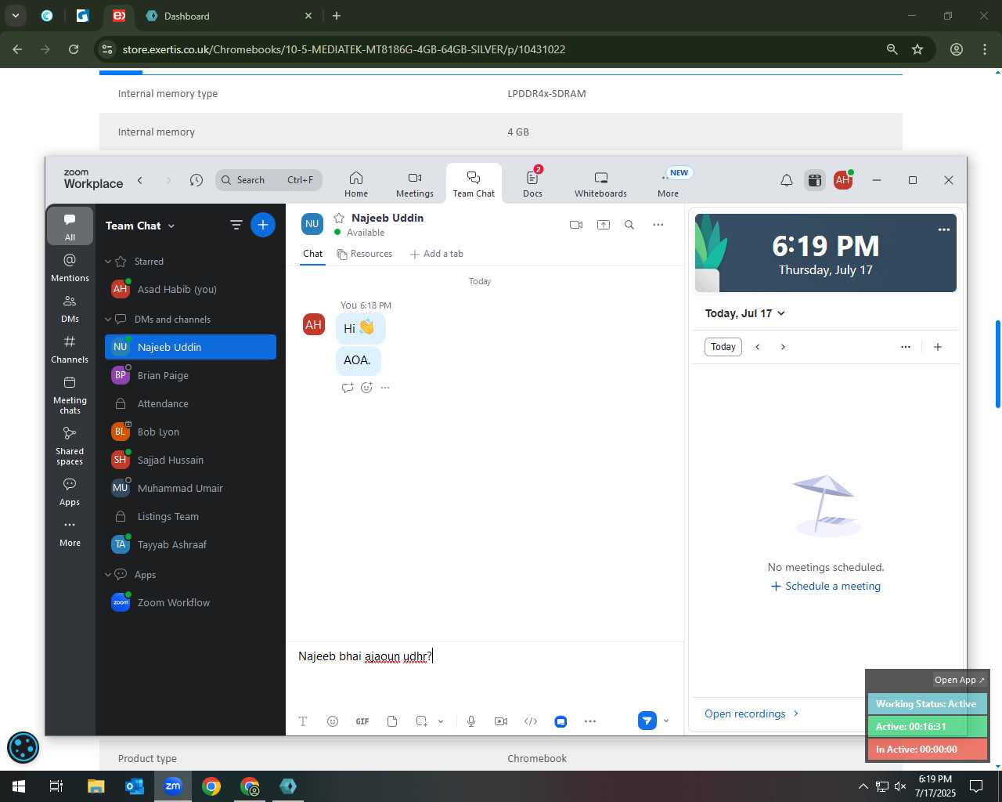Screen dimensions: 1002x802
Task: Collapse the DMs and channels section
Action: point(109,320)
